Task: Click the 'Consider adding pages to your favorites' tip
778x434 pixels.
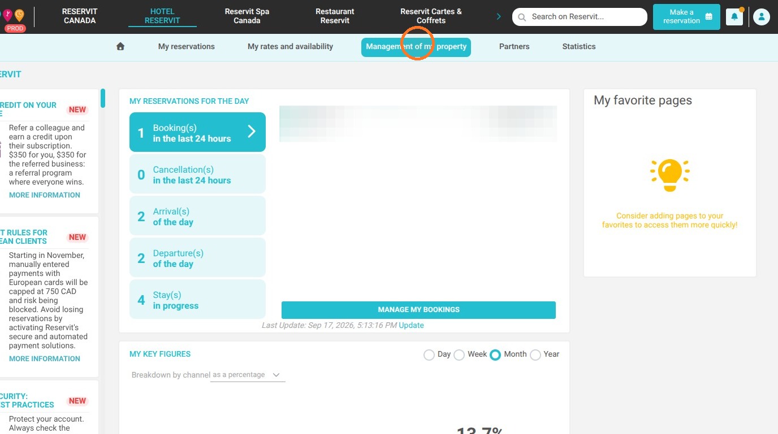Action: pos(669,221)
